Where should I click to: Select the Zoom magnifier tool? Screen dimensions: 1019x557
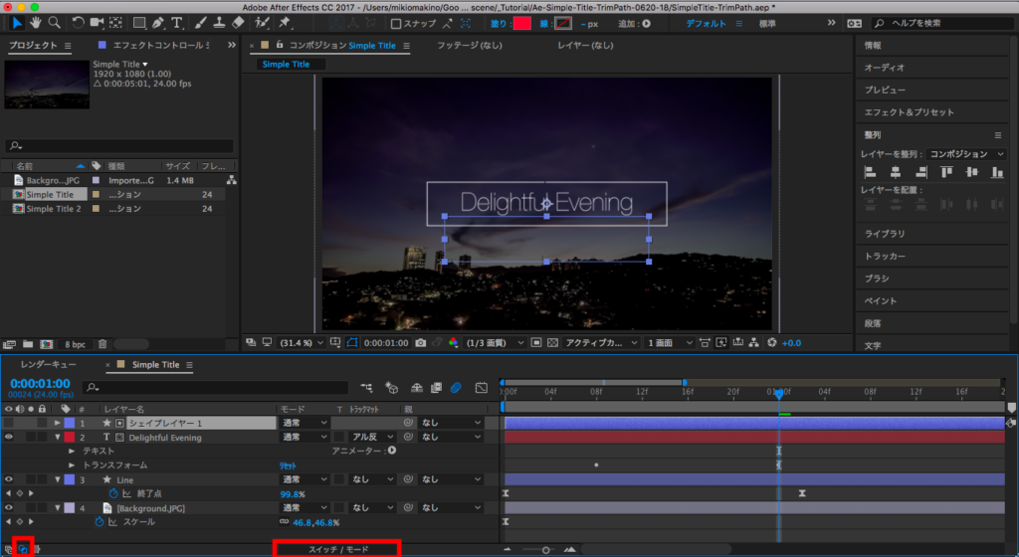point(55,23)
